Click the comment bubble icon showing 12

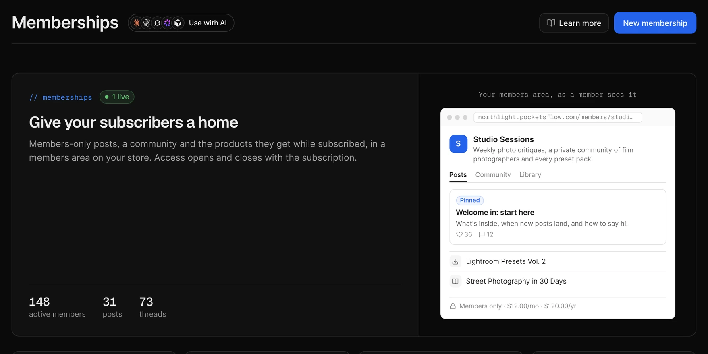[x=482, y=234]
